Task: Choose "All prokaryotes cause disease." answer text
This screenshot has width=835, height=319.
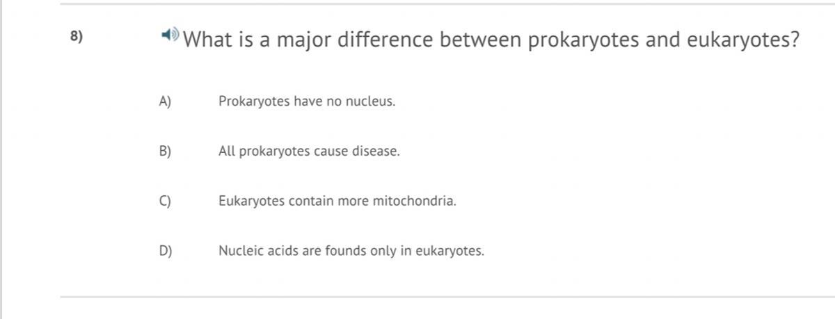Action: [x=309, y=152]
